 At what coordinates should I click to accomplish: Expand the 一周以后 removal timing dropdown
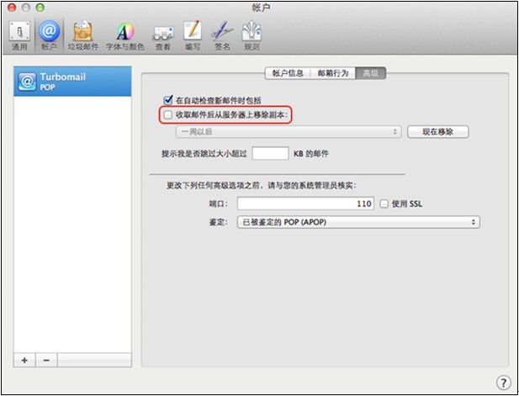288,132
